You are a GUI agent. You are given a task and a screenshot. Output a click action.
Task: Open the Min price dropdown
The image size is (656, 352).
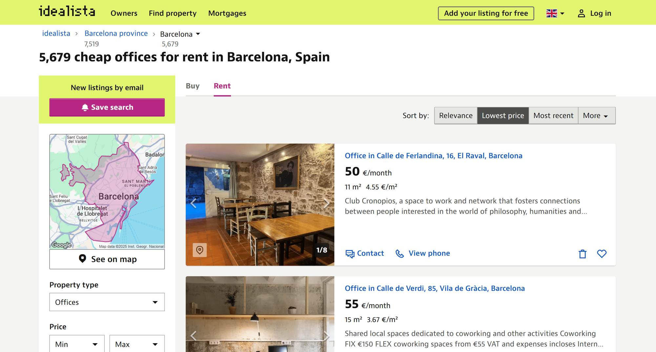pos(76,344)
